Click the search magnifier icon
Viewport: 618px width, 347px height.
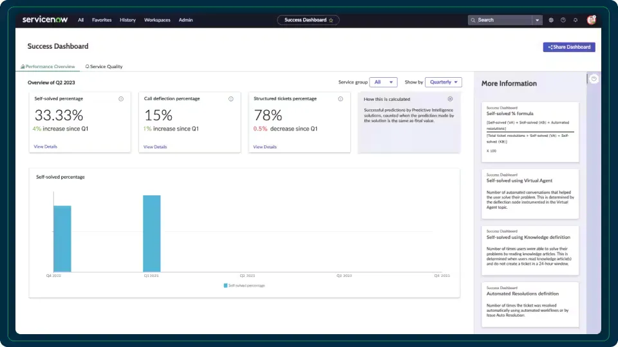pos(473,20)
